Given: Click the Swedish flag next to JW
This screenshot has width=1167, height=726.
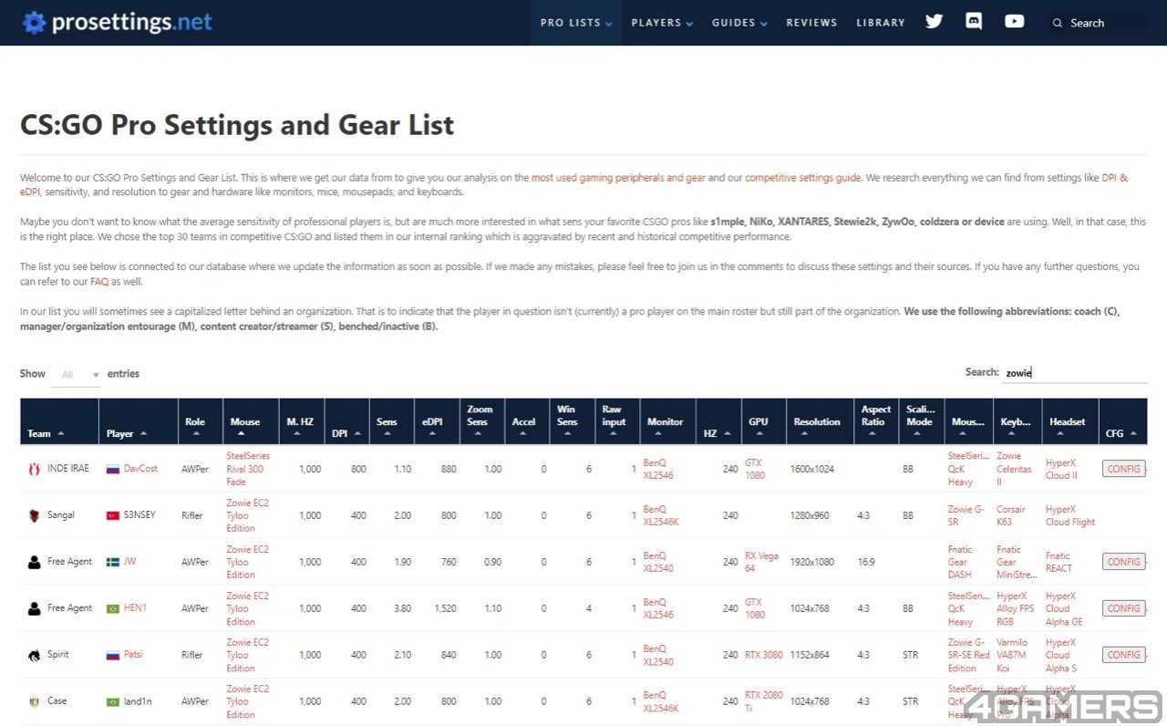Looking at the screenshot, I should 113,562.
